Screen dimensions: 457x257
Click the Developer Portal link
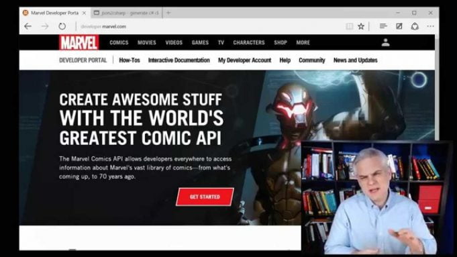(83, 60)
